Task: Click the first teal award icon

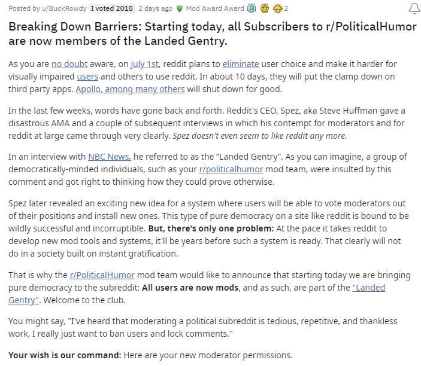Action: coord(252,9)
